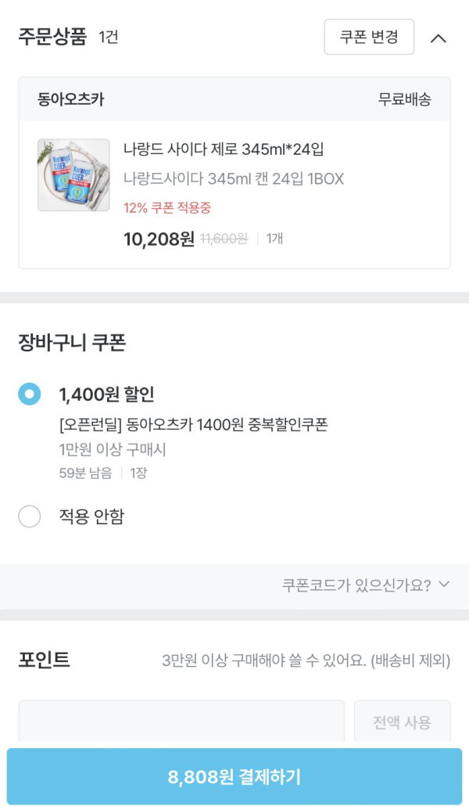Select the 1,400원 할인 coupon radio
The height and width of the screenshot is (806, 469).
click(30, 394)
